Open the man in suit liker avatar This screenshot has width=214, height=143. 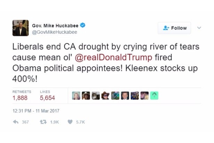pos(125,95)
